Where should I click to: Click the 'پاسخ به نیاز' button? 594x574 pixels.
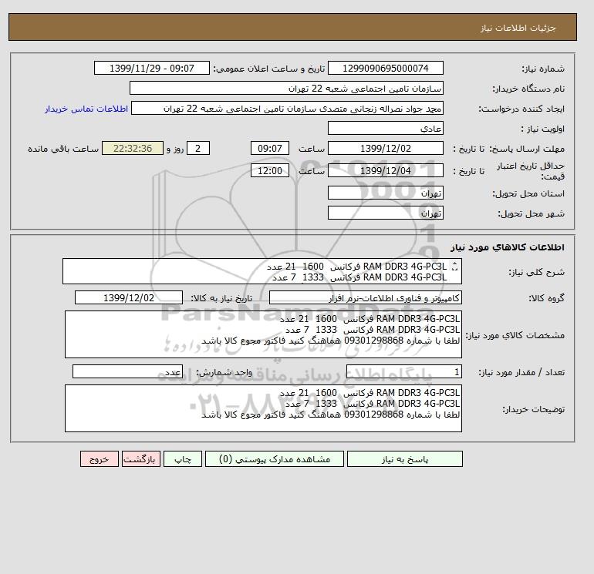[404, 459]
